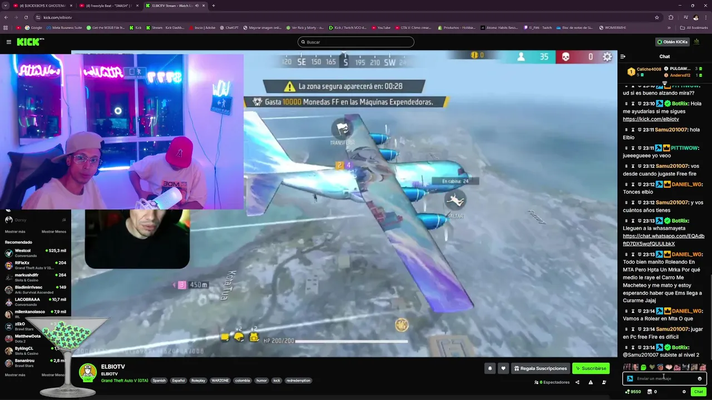Open RIFleXx recommended channel
This screenshot has height=400, width=712.
[35, 265]
